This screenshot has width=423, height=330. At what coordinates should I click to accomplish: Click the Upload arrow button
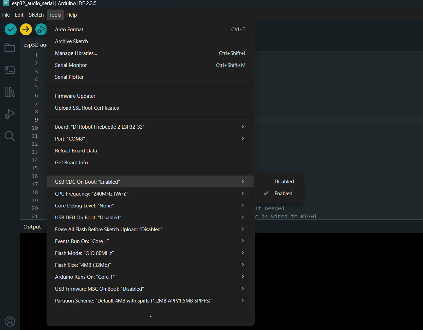26,29
